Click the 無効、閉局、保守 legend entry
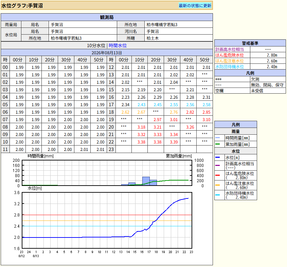The width and height of the screenshot is (287, 267). (x=267, y=85)
